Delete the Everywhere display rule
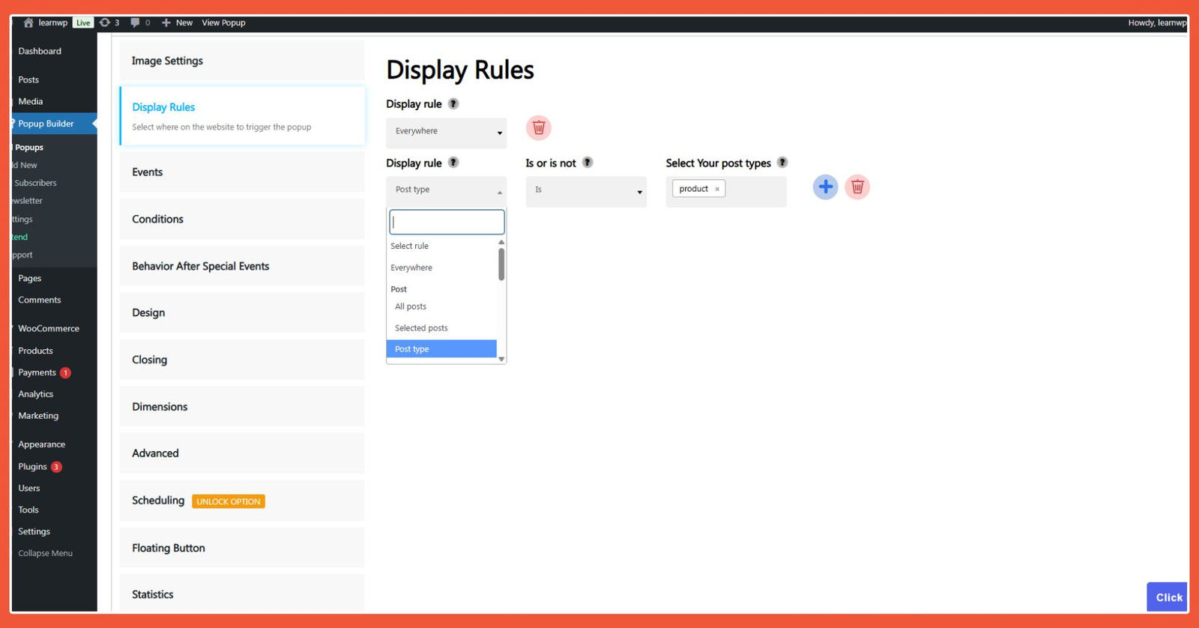Screen dimensions: 1199x628 [x=538, y=127]
